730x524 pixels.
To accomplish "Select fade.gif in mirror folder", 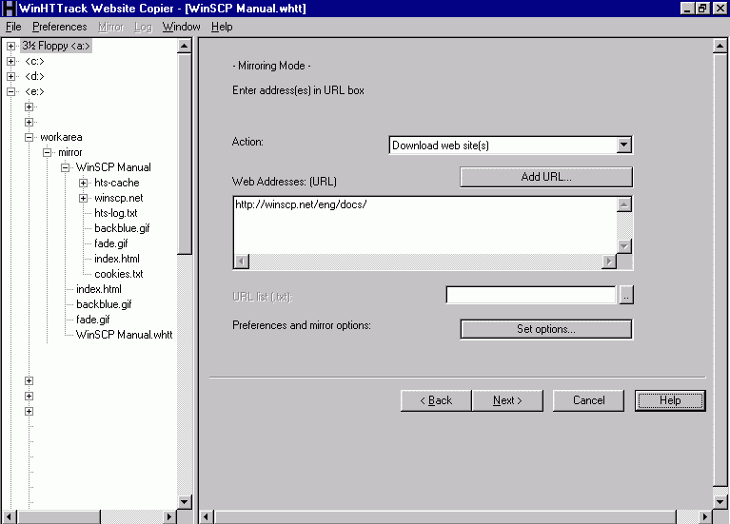I will pos(92,320).
